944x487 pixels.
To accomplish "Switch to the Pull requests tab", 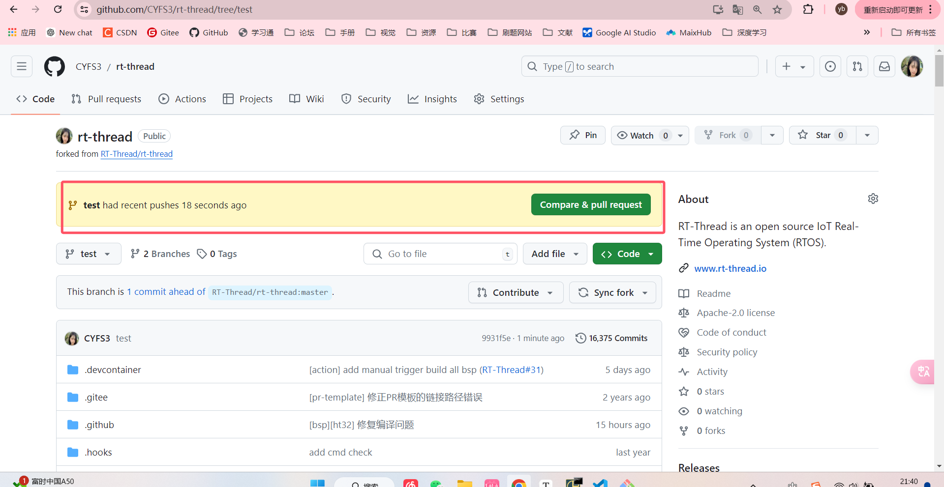I will 106,99.
